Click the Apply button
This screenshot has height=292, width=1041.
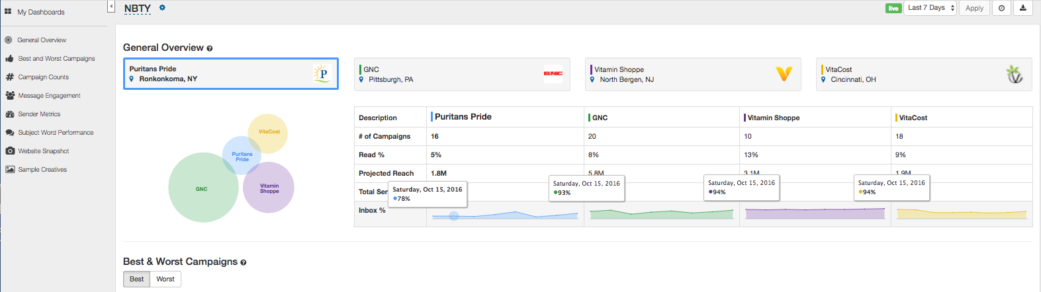pyautogui.click(x=974, y=9)
